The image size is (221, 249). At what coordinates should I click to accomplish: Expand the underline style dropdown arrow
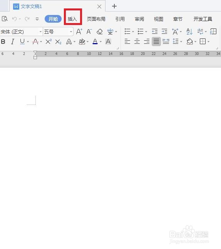point(28,42)
